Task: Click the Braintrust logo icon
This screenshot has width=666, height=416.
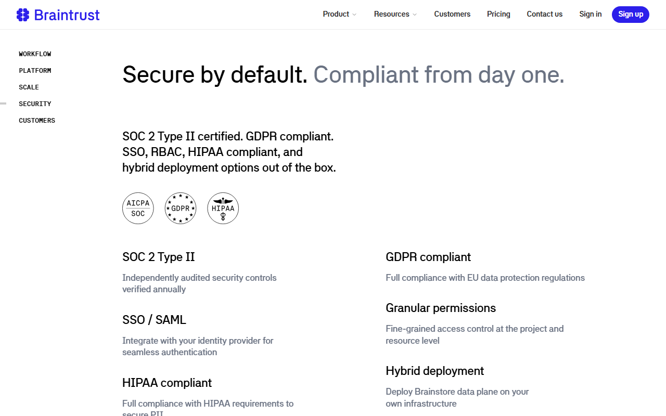Action: [23, 15]
